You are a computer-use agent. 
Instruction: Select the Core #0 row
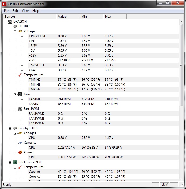click(x=104, y=172)
